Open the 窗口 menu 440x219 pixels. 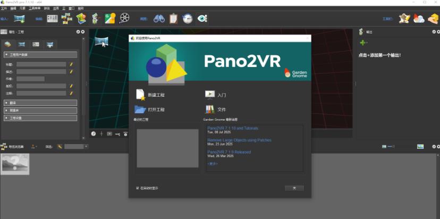[72, 9]
